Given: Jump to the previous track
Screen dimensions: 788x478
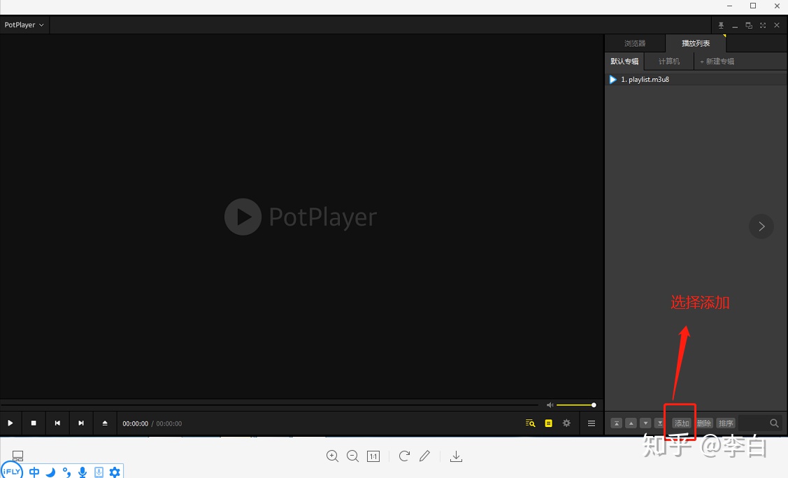Looking at the screenshot, I should 57,423.
